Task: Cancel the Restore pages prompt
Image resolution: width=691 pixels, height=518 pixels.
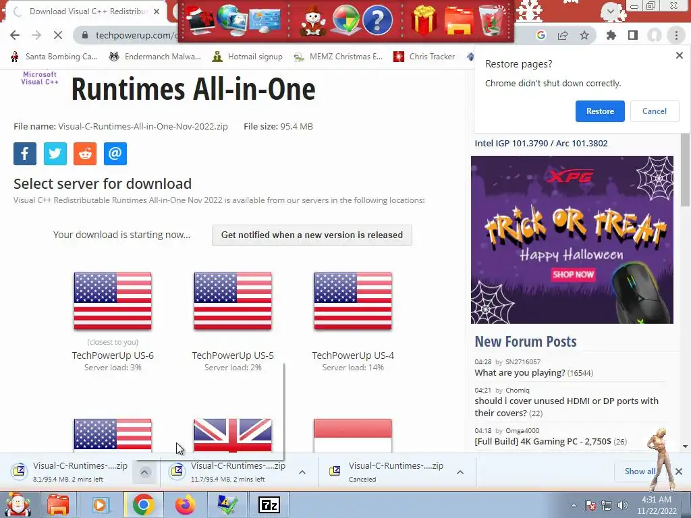Action: coord(655,111)
